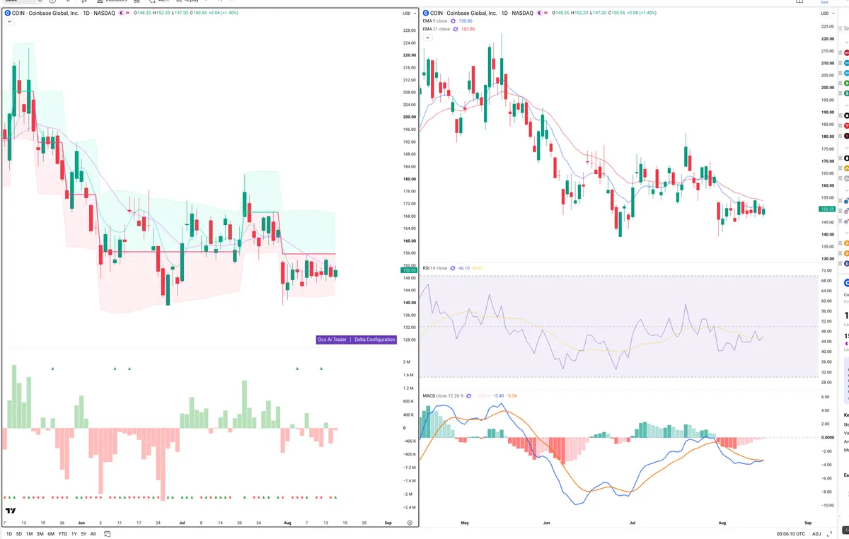Click the 150.55 price label on left chart axis
The height and width of the screenshot is (539, 849).
[408, 270]
